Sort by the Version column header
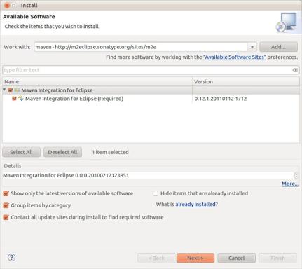Viewport: 302px width, 269px height. point(246,82)
